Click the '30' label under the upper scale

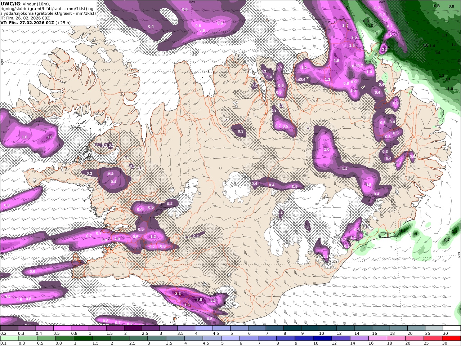(x=445, y=333)
